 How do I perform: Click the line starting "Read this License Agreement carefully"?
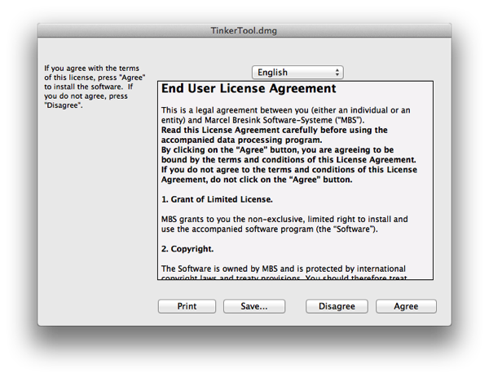coord(275,130)
